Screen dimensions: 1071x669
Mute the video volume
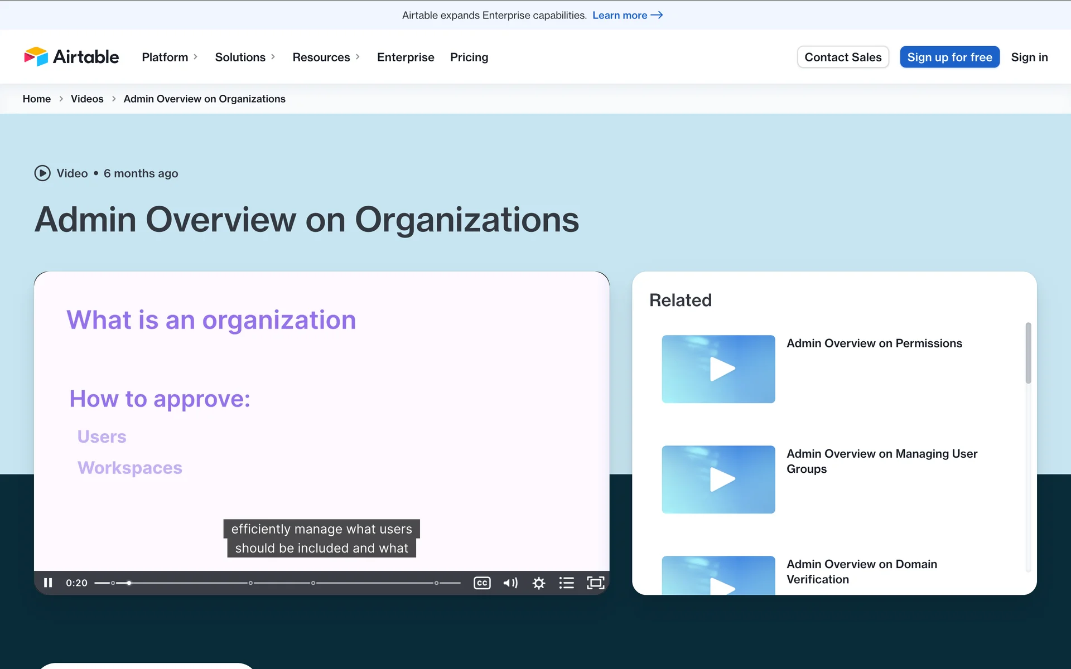[x=510, y=583]
